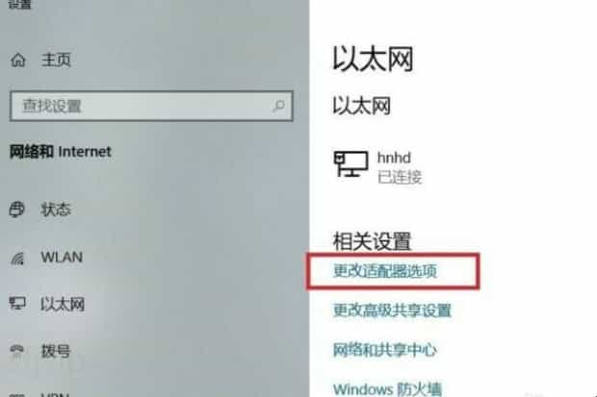Open 网络和共享中心 link
Screen dimensions: 597x397
coord(384,350)
